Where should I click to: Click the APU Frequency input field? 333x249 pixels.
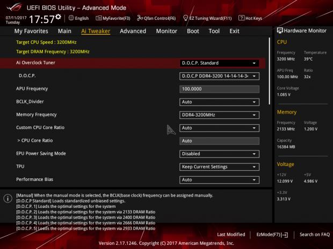(219, 89)
